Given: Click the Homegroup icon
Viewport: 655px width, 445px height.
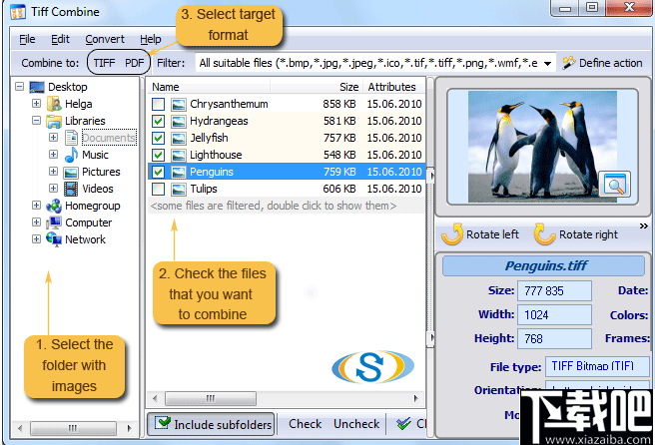Looking at the screenshot, I should coord(54,206).
